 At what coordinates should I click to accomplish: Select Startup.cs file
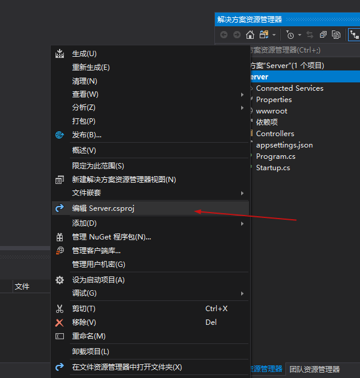(273, 168)
